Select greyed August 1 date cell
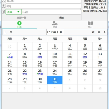Image resolution: width=109 pixels, height=109 pixels. coord(70,80)
